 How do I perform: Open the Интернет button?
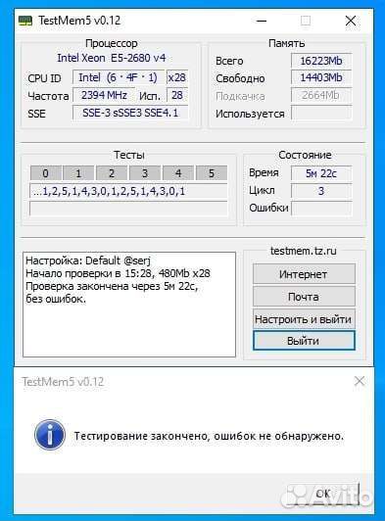[x=304, y=274]
